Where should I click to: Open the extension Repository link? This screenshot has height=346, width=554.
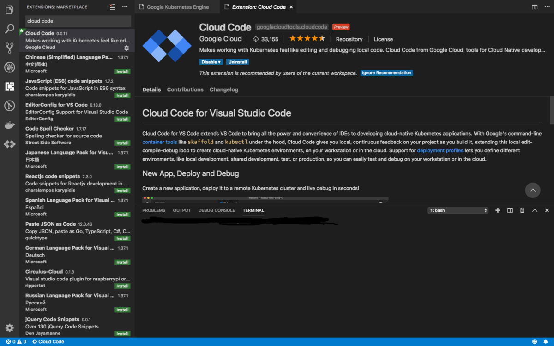pos(349,39)
